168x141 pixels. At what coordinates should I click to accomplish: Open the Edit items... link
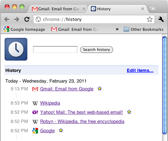[140, 70]
